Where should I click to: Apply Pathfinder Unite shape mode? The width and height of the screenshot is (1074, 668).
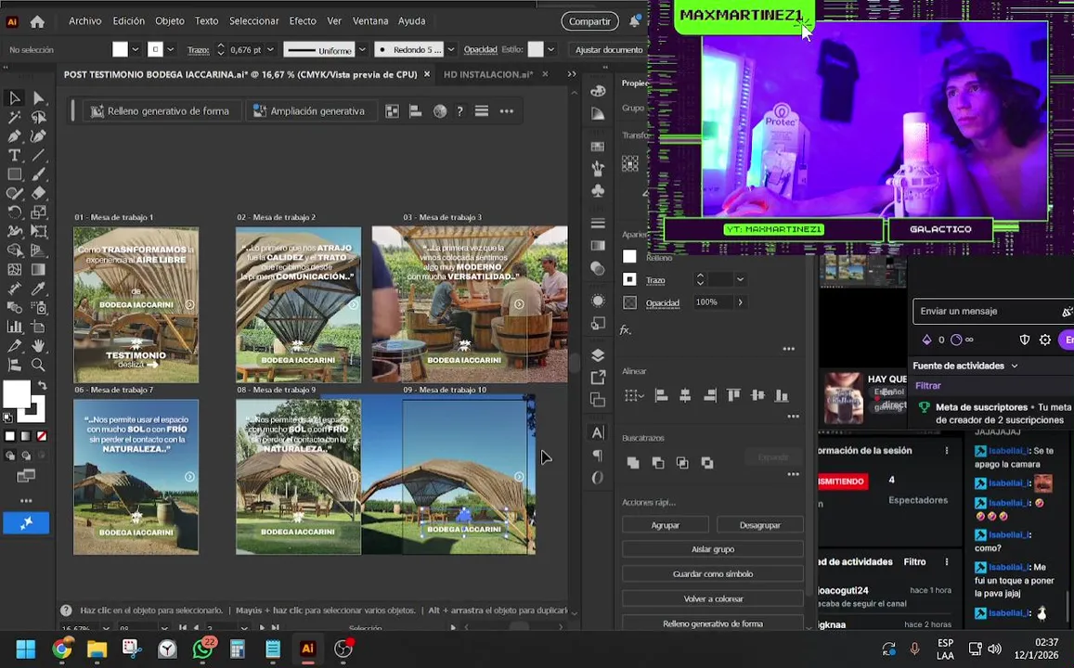pyautogui.click(x=633, y=463)
